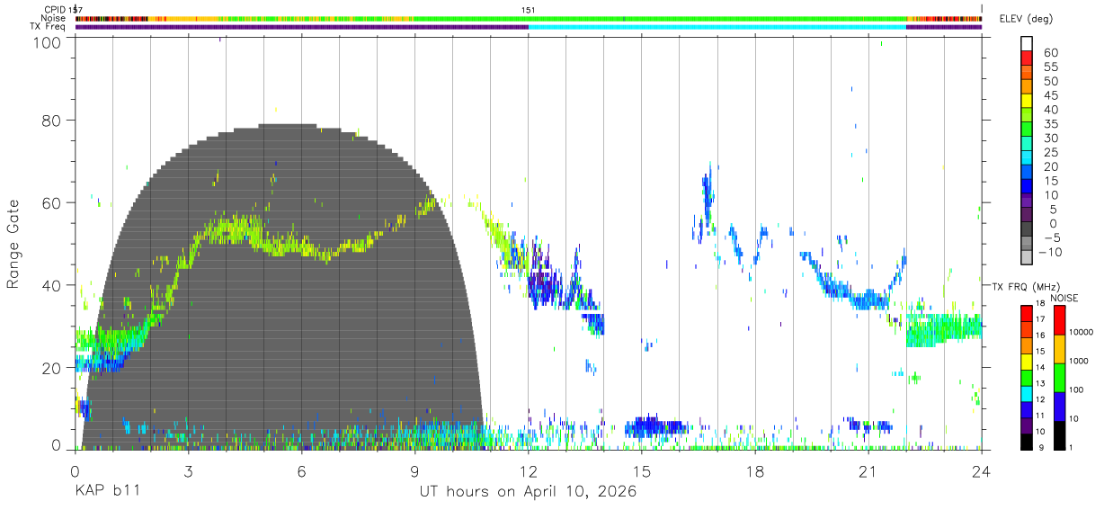Click the white top segment of the ELEV color bar

click(x=1027, y=45)
